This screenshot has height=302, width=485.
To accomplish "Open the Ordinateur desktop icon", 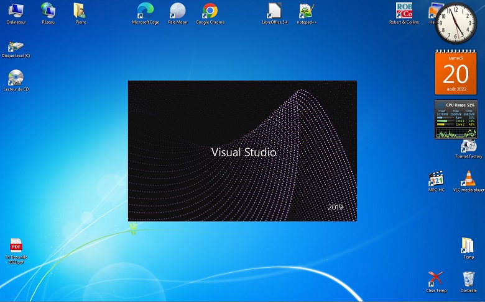I will point(16,13).
